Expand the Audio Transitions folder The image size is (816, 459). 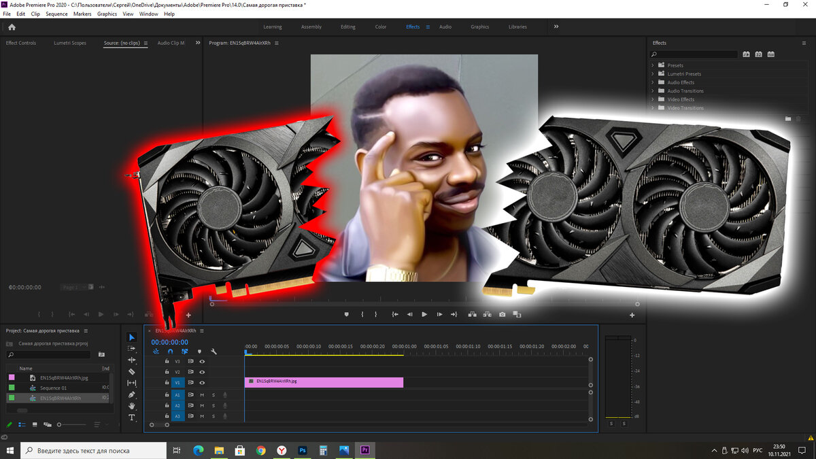(x=653, y=90)
